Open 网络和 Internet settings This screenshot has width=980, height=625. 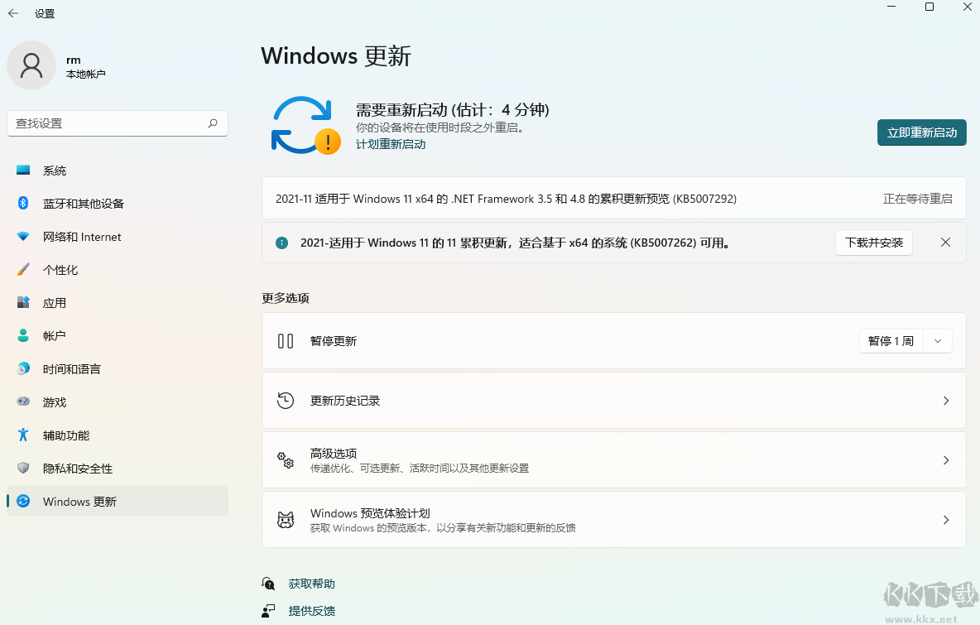[x=83, y=236]
